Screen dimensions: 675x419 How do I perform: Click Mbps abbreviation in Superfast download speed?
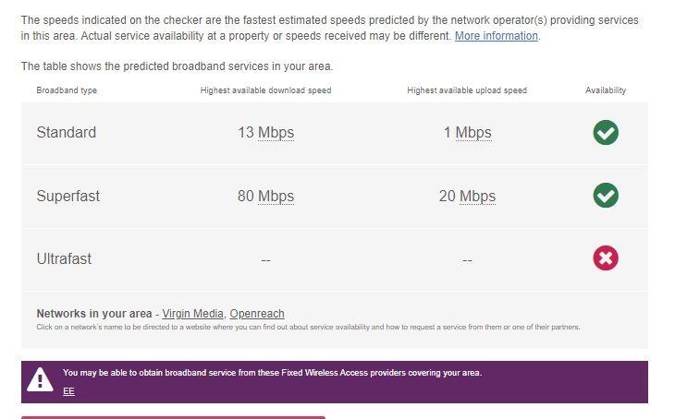click(x=276, y=197)
